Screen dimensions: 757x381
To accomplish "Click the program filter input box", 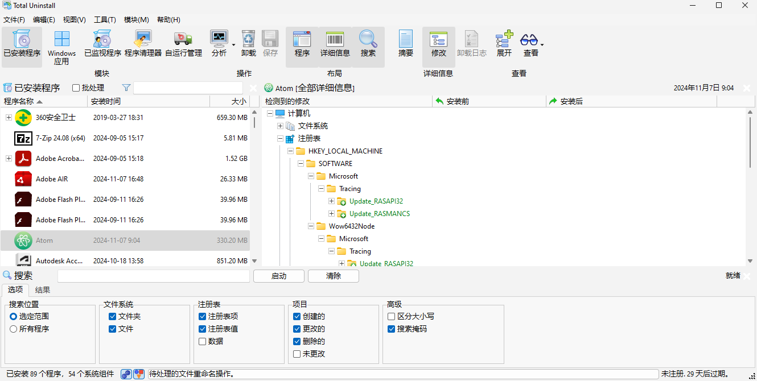I will click(x=188, y=88).
